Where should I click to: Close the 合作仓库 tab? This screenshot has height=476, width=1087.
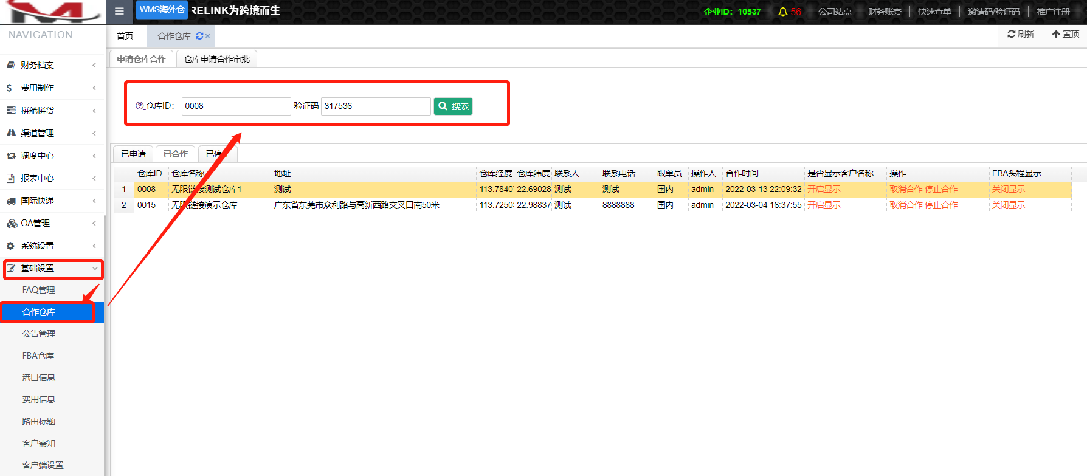[x=208, y=36]
